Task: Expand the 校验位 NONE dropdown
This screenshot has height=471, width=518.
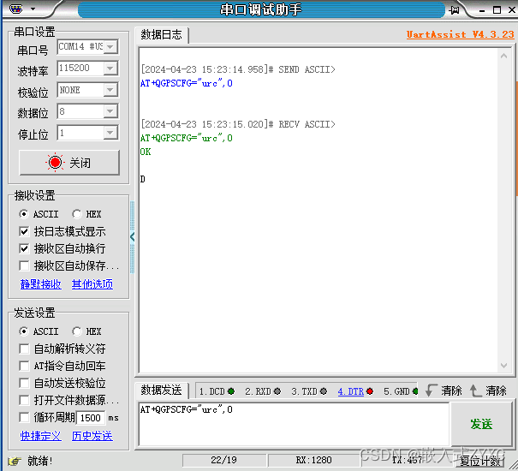Action: coord(110,90)
